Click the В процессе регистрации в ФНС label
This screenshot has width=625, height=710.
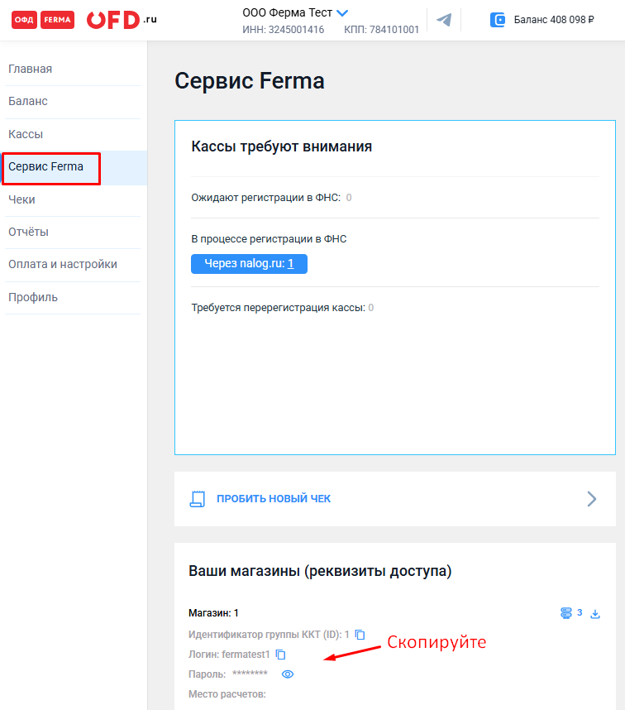pos(269,239)
